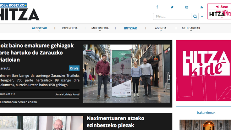Go to the Iritziak section
The image size is (231, 130).
[x=130, y=28]
